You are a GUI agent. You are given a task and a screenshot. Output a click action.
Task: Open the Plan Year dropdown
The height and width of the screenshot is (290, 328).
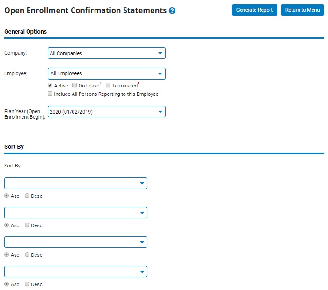pyautogui.click(x=107, y=112)
